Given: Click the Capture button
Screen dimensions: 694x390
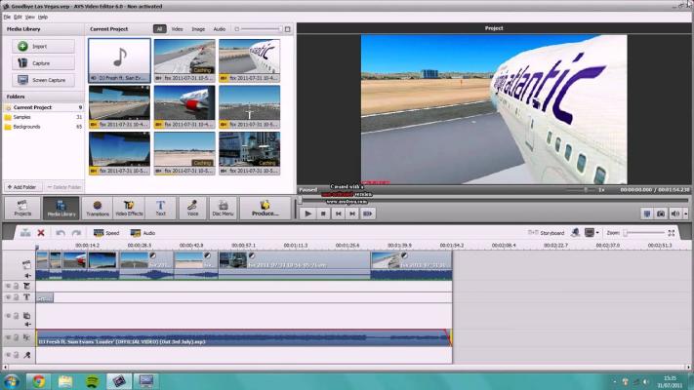Looking at the screenshot, I should [x=43, y=63].
